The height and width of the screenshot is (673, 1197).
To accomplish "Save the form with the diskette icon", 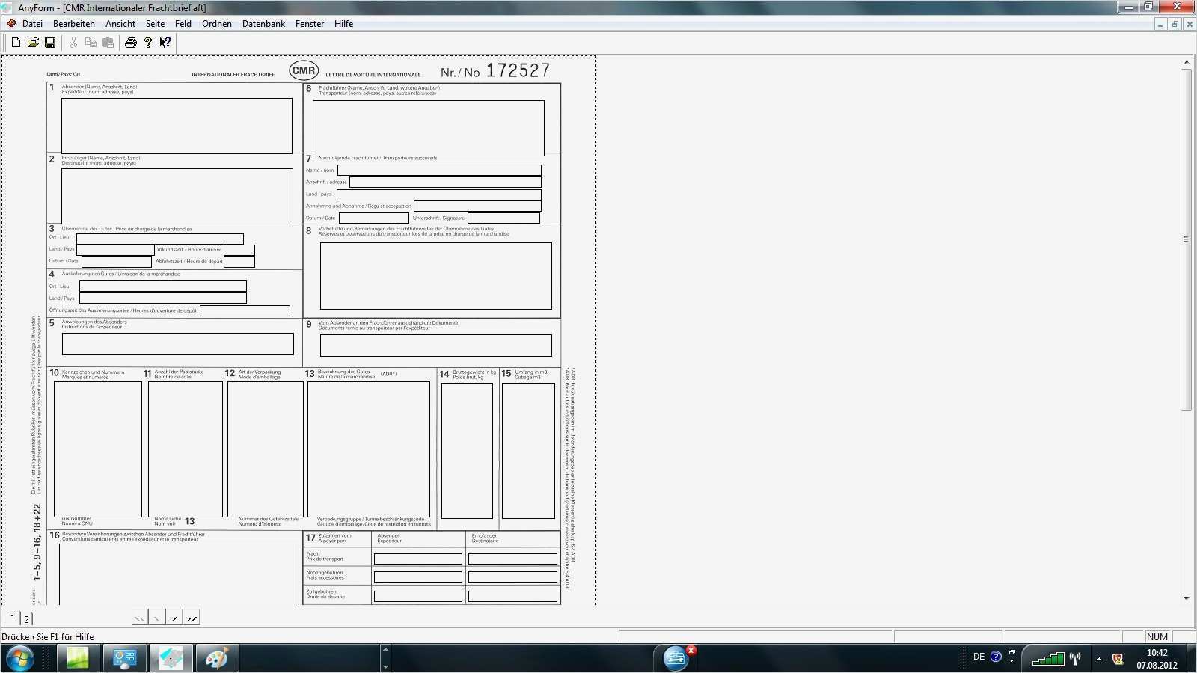I will (50, 43).
